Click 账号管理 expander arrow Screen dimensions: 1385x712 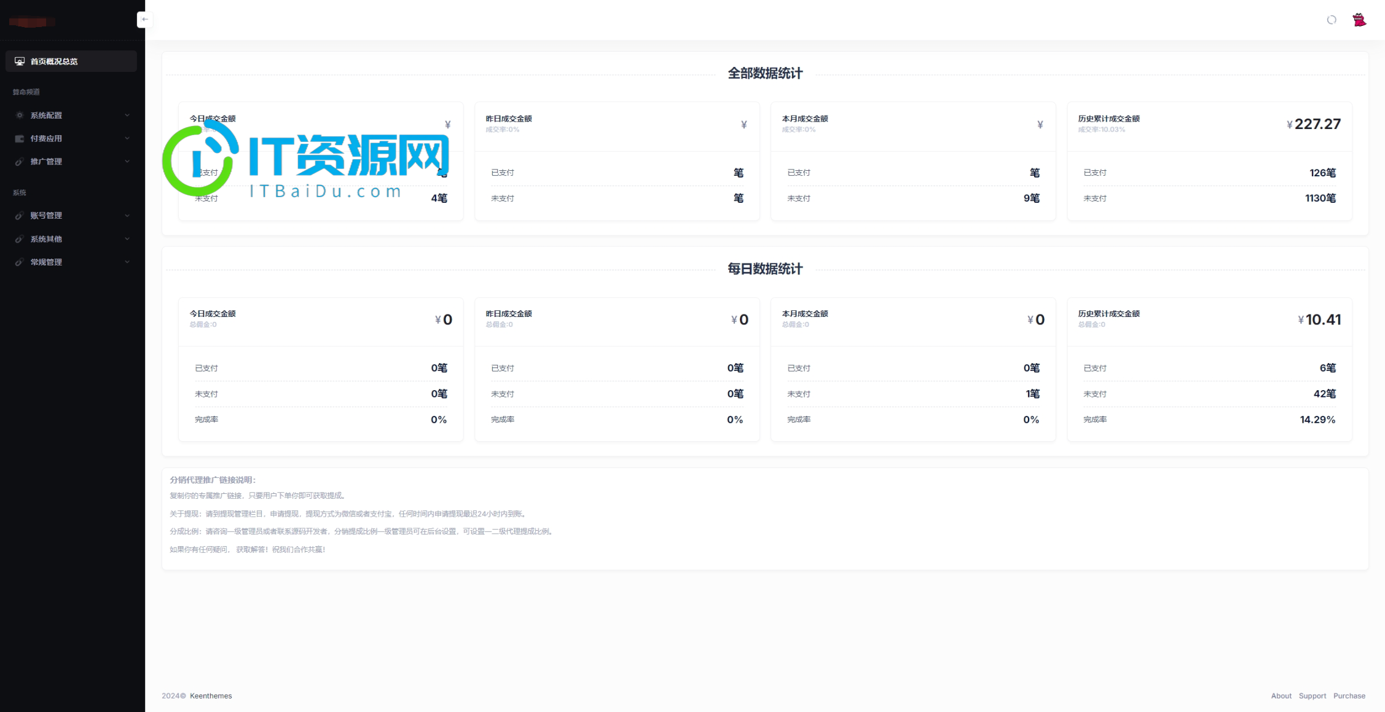point(127,215)
